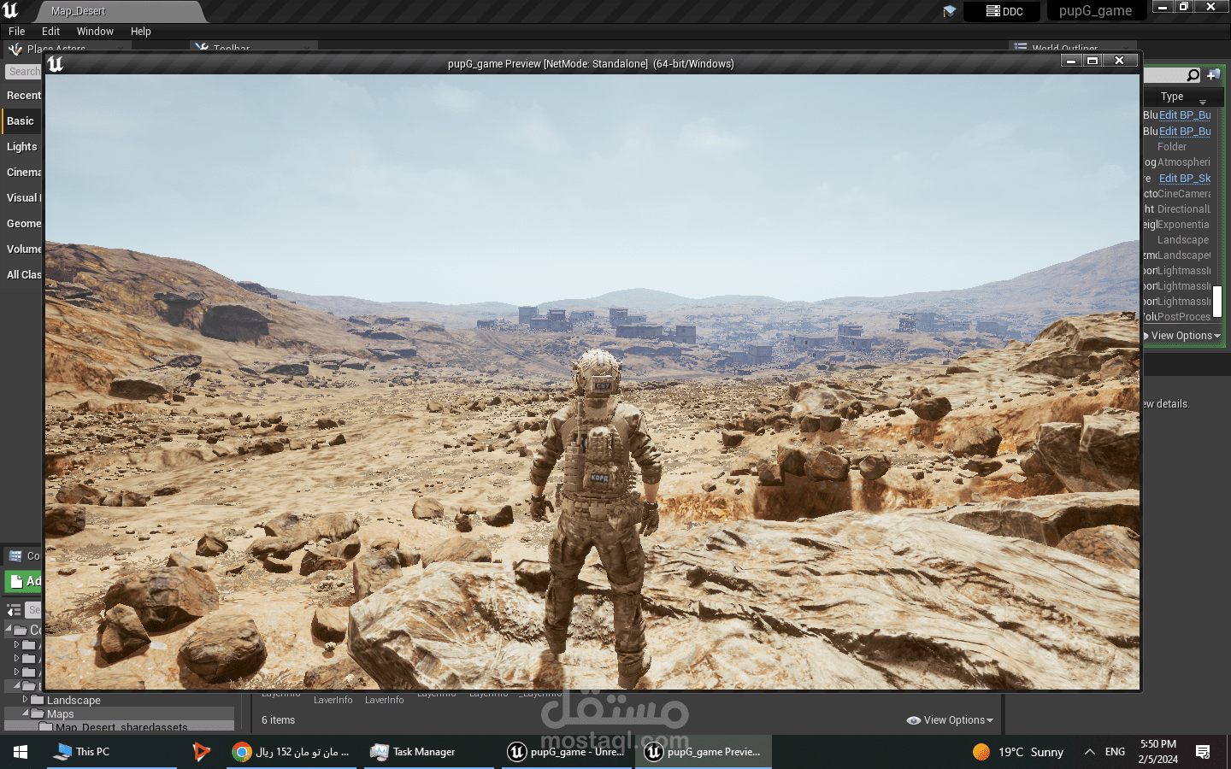Show hidden system tray icons
Viewport: 1231px width, 769px height.
[1089, 752]
